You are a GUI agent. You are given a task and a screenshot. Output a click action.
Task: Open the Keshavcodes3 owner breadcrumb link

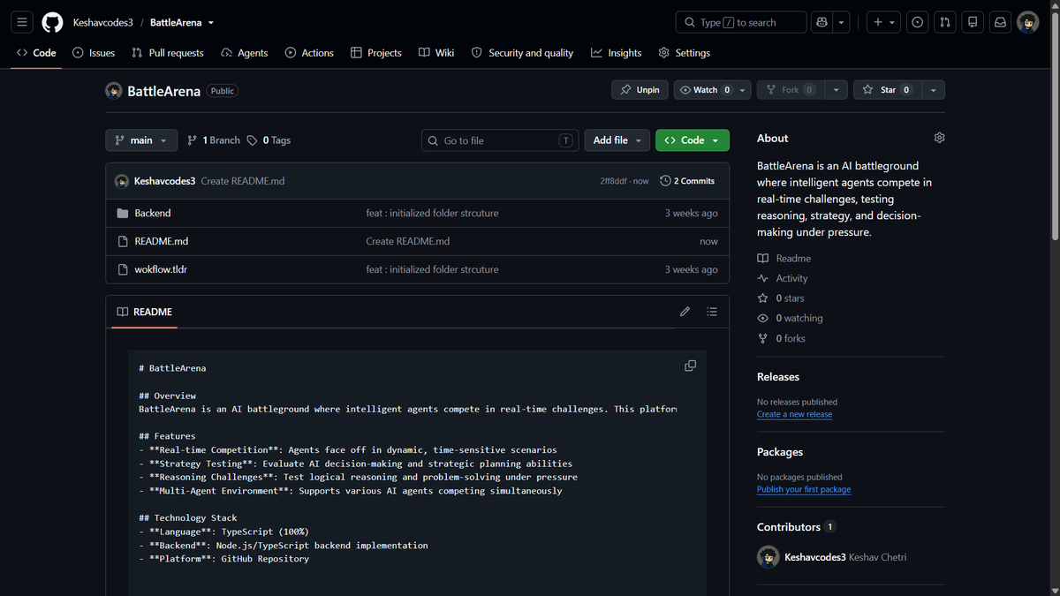point(102,22)
